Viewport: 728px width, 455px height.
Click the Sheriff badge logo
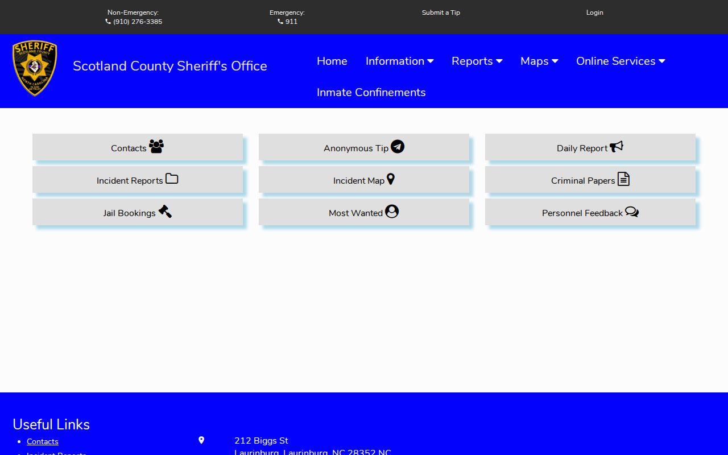click(35, 68)
